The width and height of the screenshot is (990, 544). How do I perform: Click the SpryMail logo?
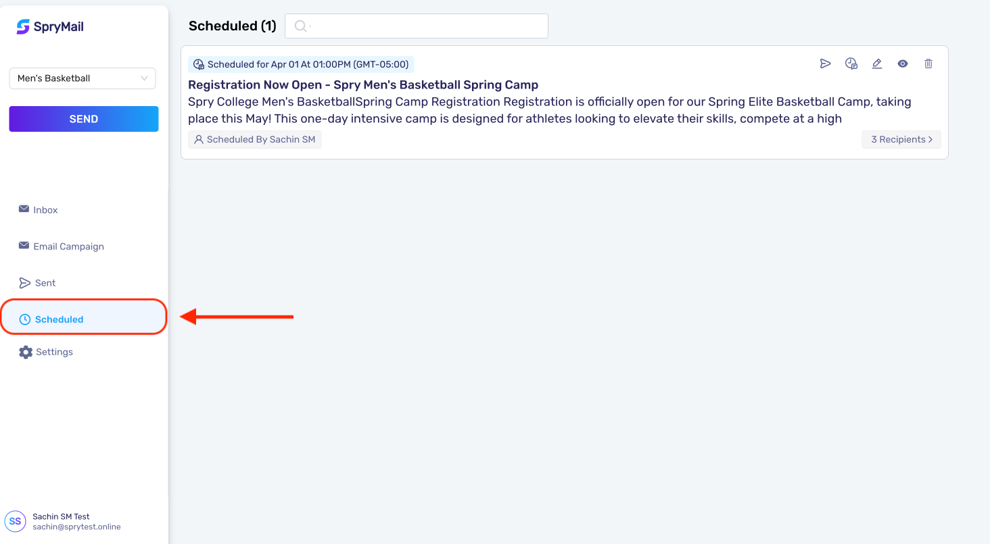(x=50, y=27)
